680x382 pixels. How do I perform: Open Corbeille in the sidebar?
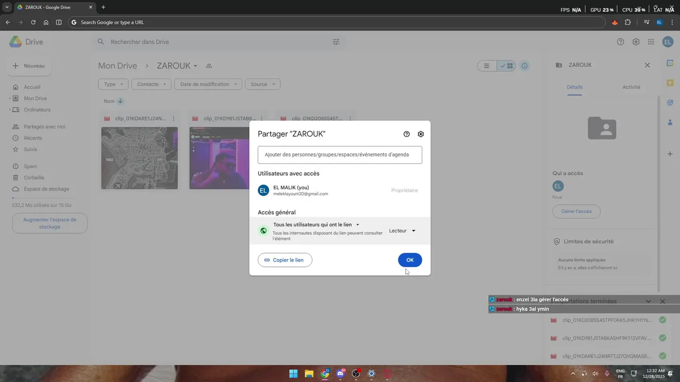click(x=34, y=178)
